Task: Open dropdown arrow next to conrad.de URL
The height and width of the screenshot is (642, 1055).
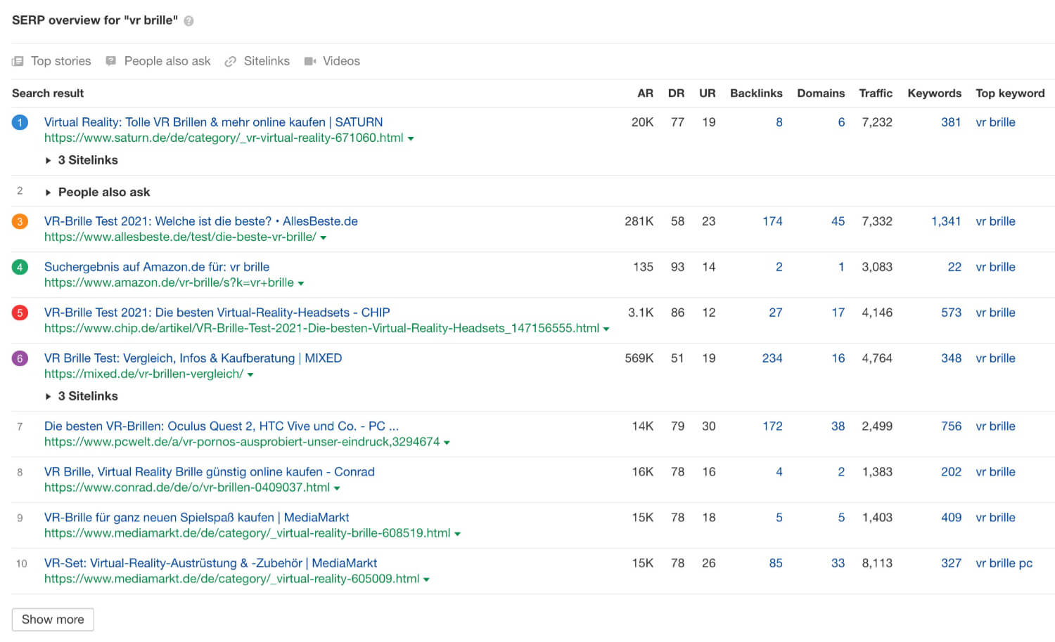Action: click(337, 489)
